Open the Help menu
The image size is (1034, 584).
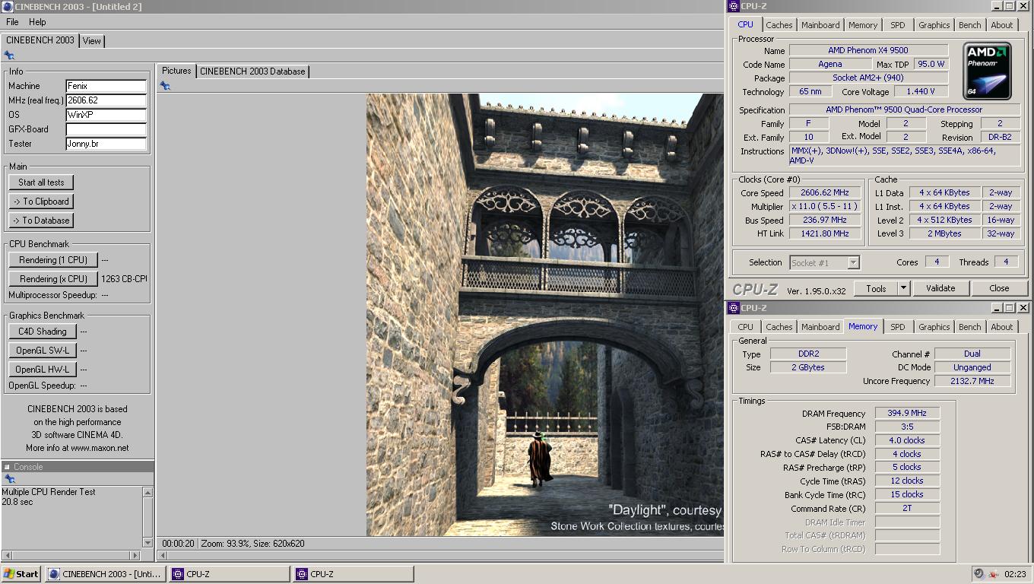37,22
